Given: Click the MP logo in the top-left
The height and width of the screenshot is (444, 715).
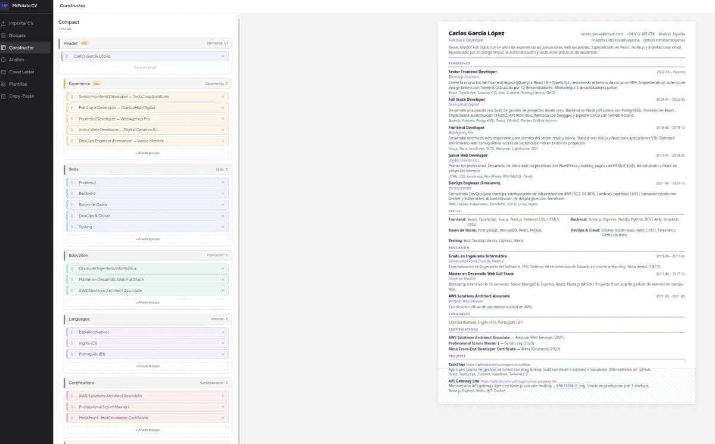Looking at the screenshot, I should pyautogui.click(x=5, y=5).
